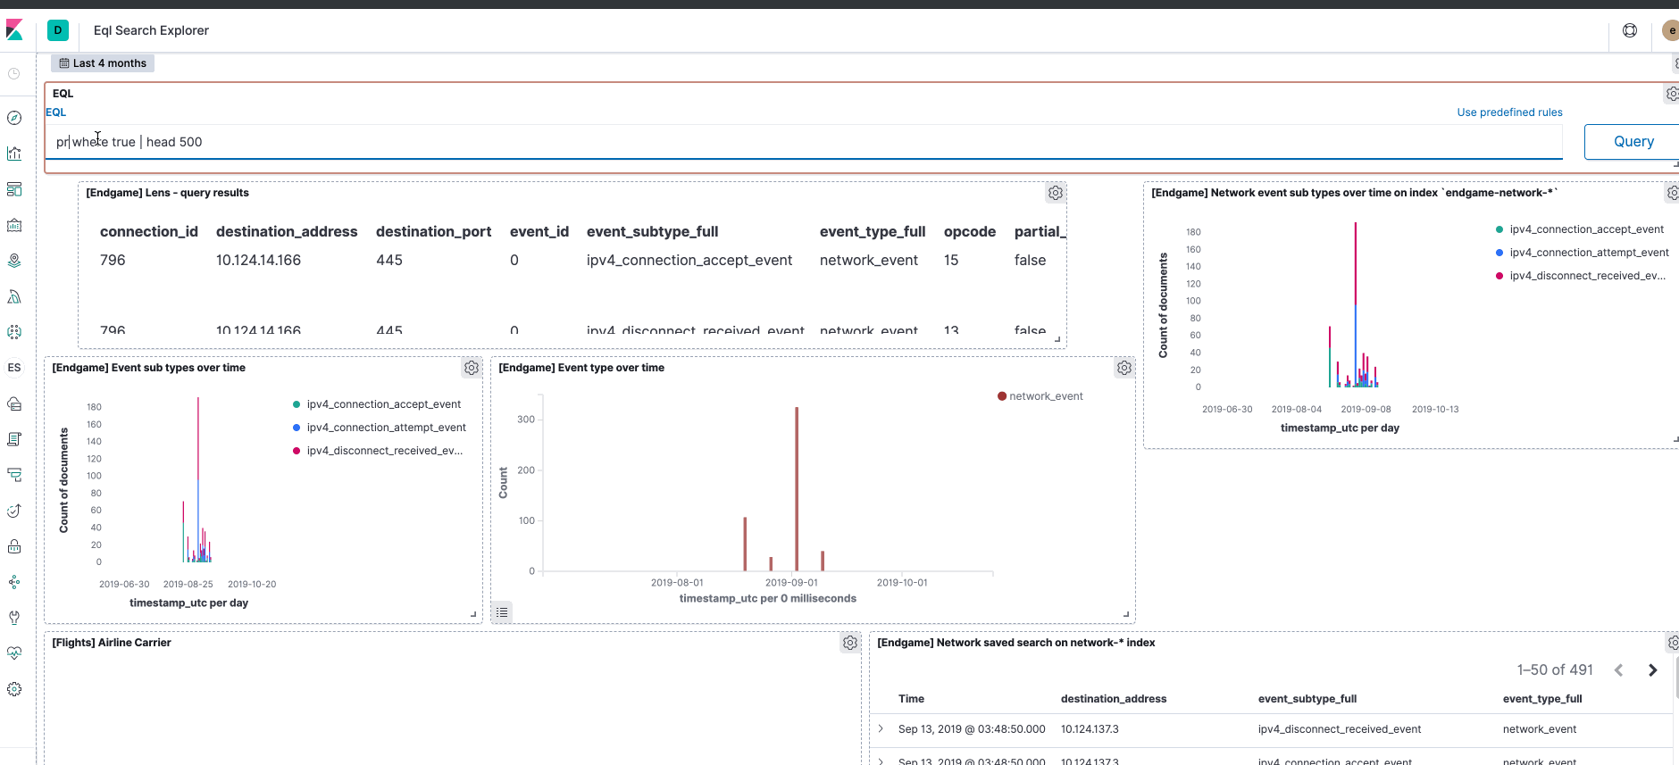Open Uptime in the side navigation
Viewport: 1679px width, 765px height.
pos(14,511)
